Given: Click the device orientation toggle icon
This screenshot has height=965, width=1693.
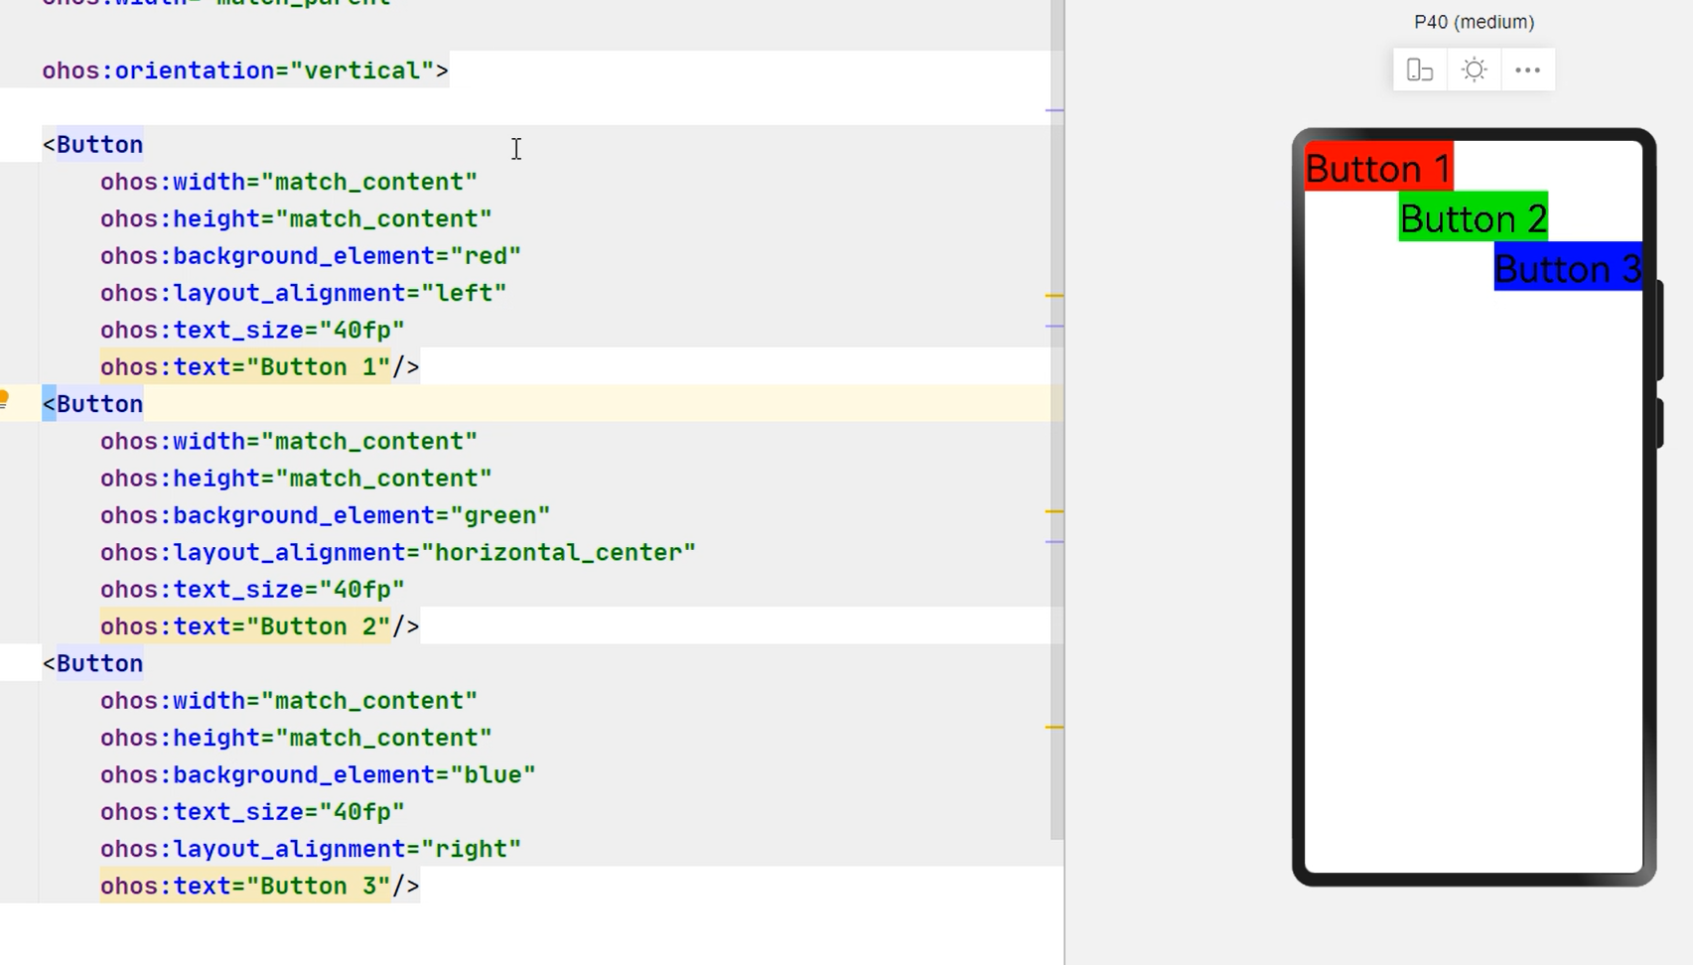Looking at the screenshot, I should (1420, 70).
